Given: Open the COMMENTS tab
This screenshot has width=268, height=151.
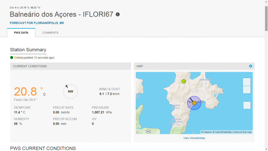Looking at the screenshot, I should [50, 33].
